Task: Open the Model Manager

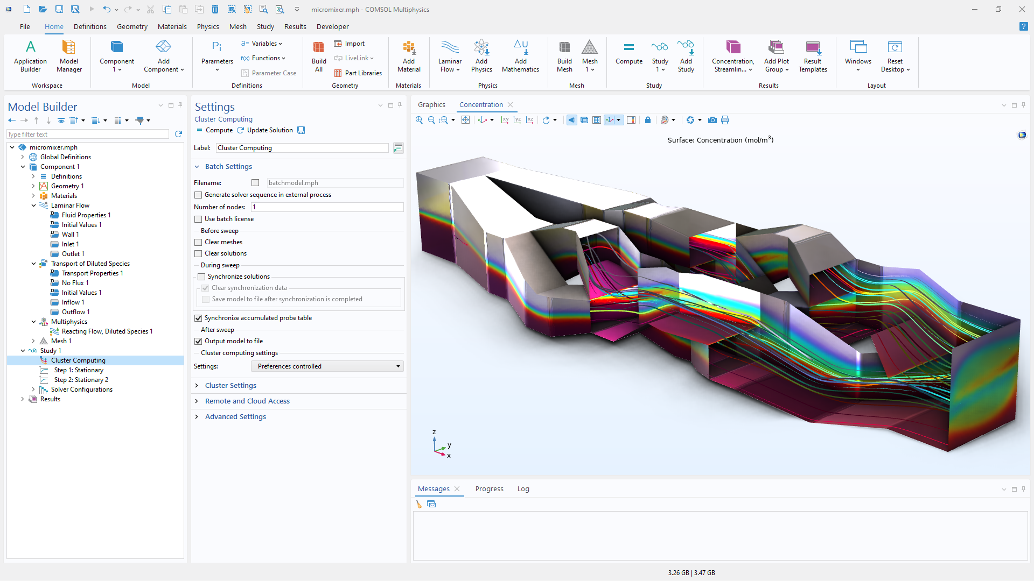Action: point(69,56)
